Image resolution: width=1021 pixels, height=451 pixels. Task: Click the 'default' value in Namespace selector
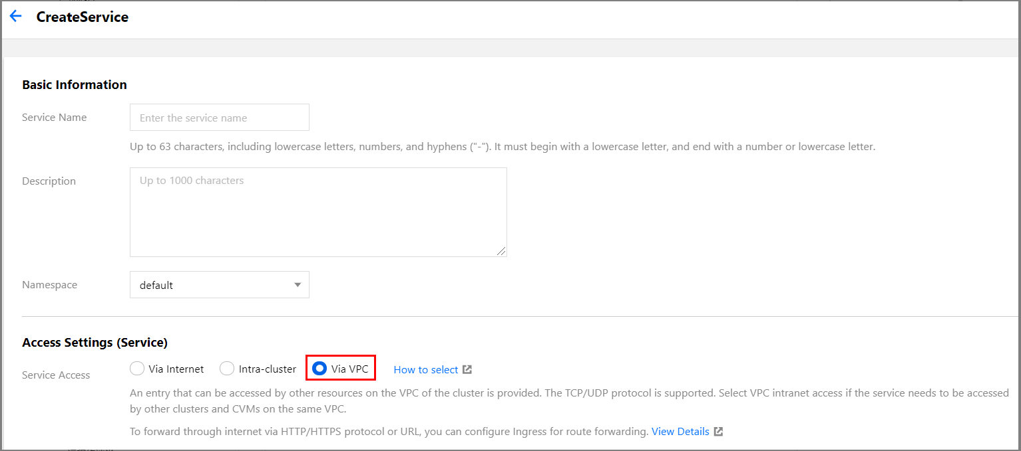(156, 285)
